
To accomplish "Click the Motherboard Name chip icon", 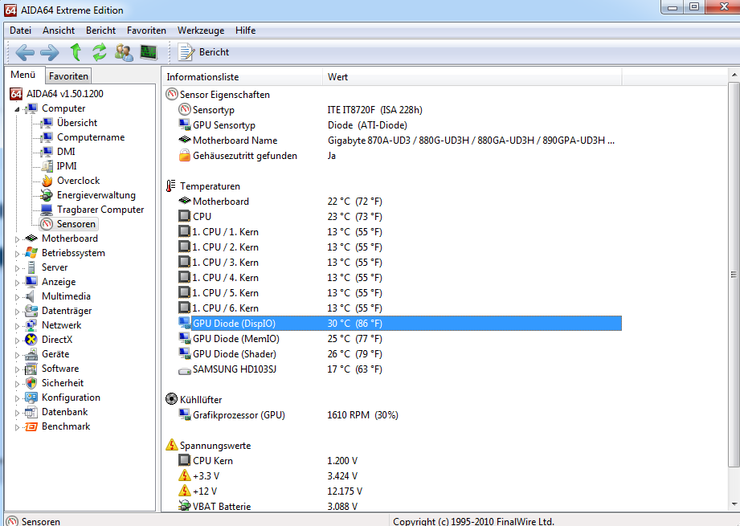I will point(185,140).
